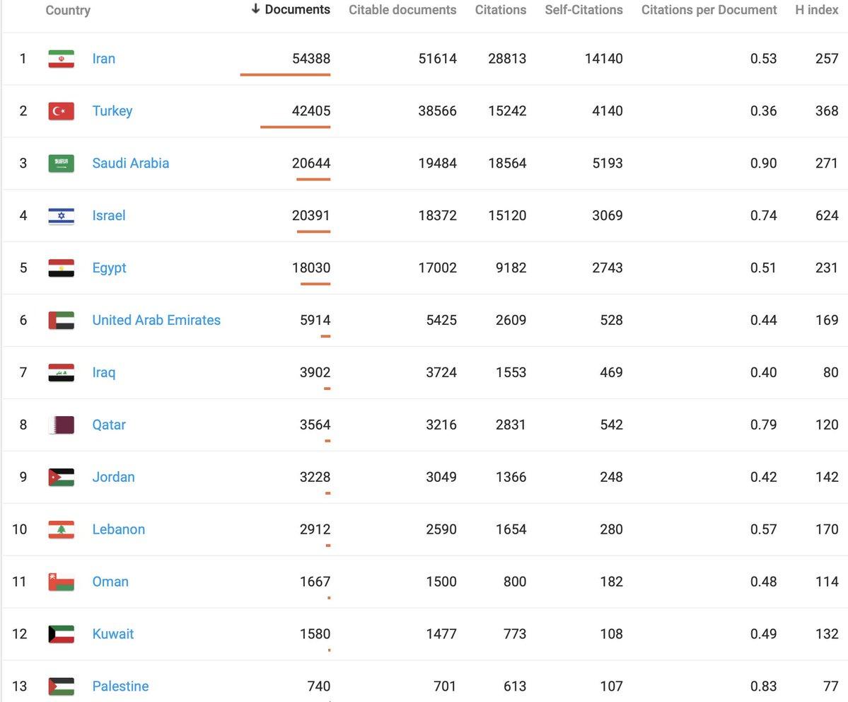Open the Jordan country link
The image size is (848, 702).
click(113, 477)
